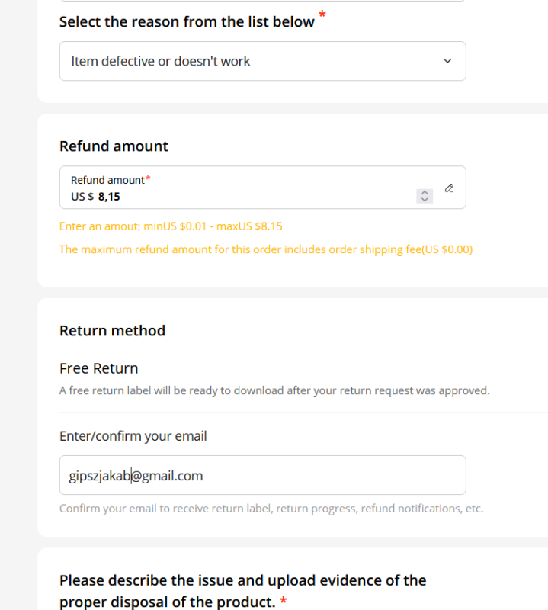Click the yellow maximum refund shipping fee note
The image size is (548, 610).
tap(266, 249)
